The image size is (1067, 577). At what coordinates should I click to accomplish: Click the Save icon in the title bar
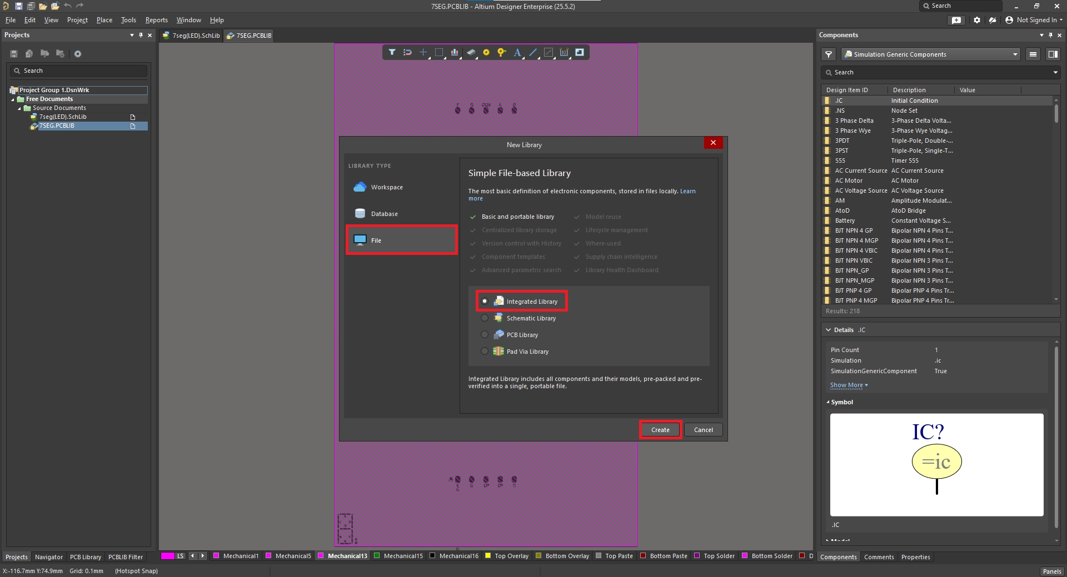coord(18,6)
